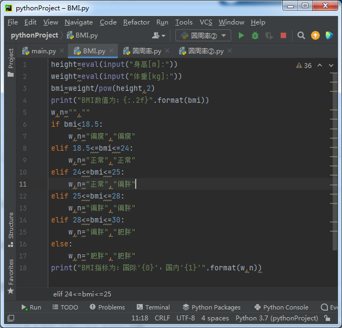342x328 pixels.
Task: Open the Code With Me user icon
Action: 159,35
